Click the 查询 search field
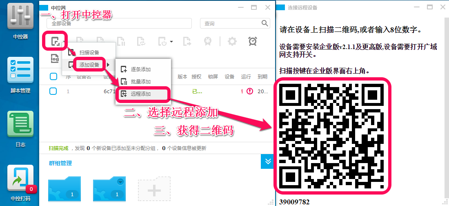Viewport: 449px width, 206px height. (235, 24)
